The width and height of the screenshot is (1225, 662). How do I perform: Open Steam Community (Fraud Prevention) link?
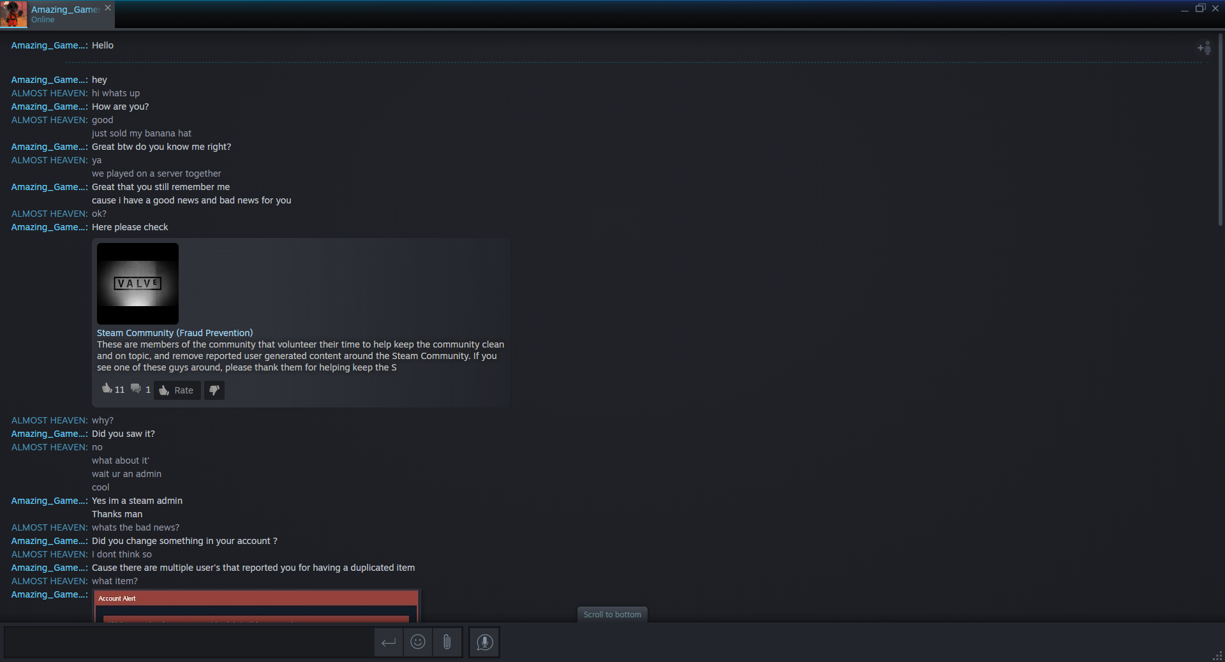pos(175,333)
